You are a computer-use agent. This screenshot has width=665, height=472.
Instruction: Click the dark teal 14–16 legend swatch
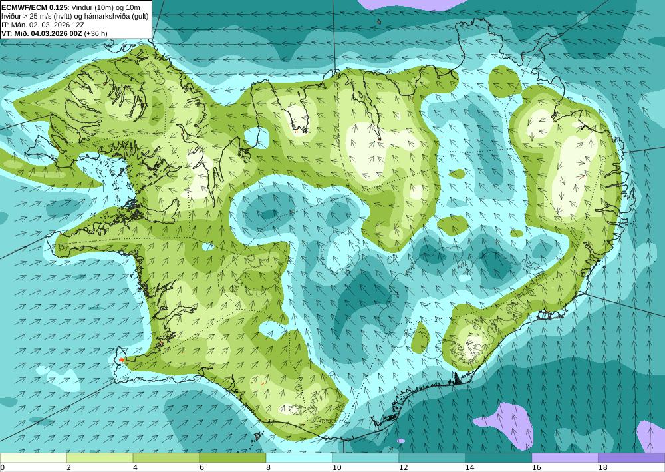[499, 458]
